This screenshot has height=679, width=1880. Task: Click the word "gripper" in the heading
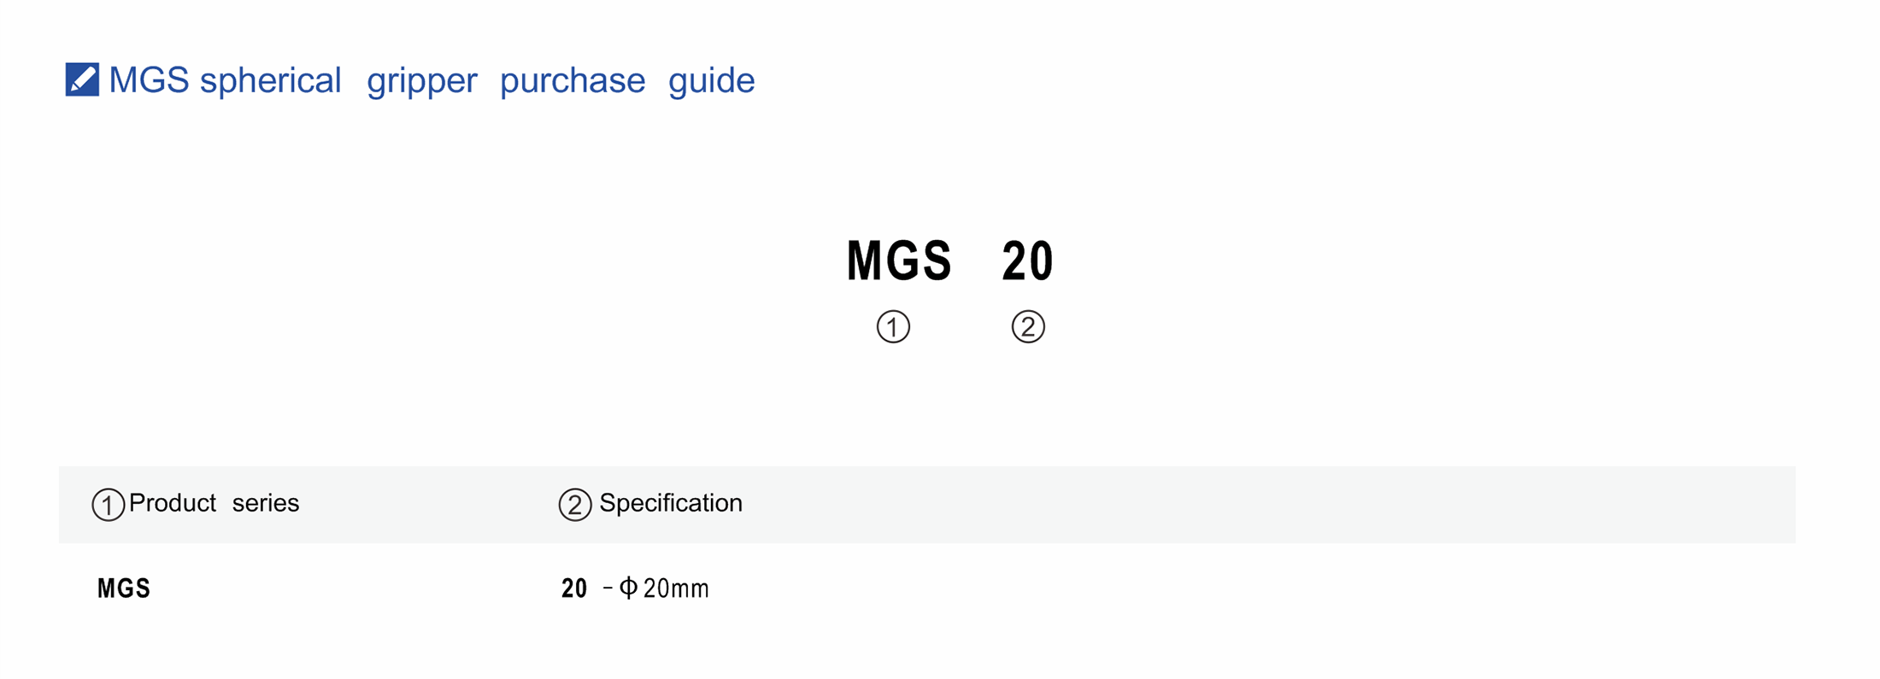pos(421,81)
